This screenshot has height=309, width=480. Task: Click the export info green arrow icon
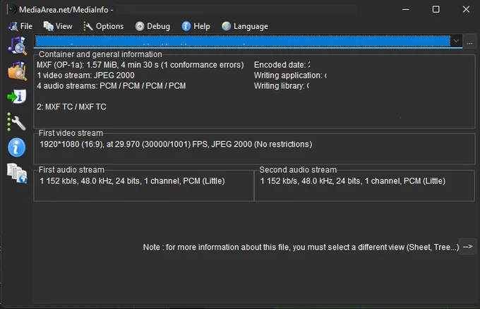pos(17,97)
